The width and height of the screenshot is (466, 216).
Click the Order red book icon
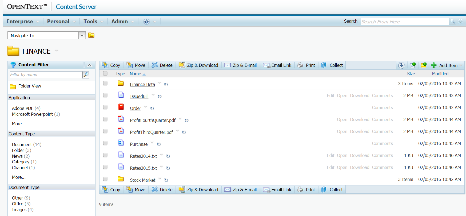[121, 107]
